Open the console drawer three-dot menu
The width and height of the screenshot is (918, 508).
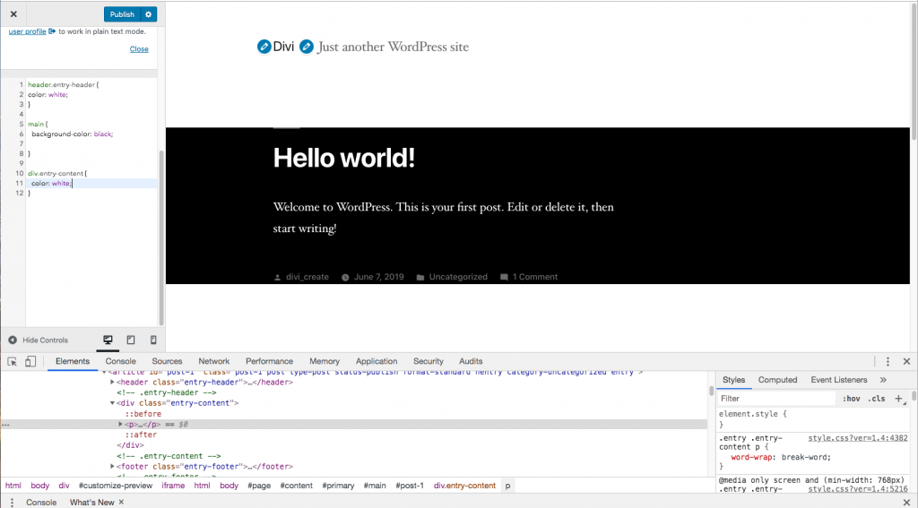coord(11,503)
